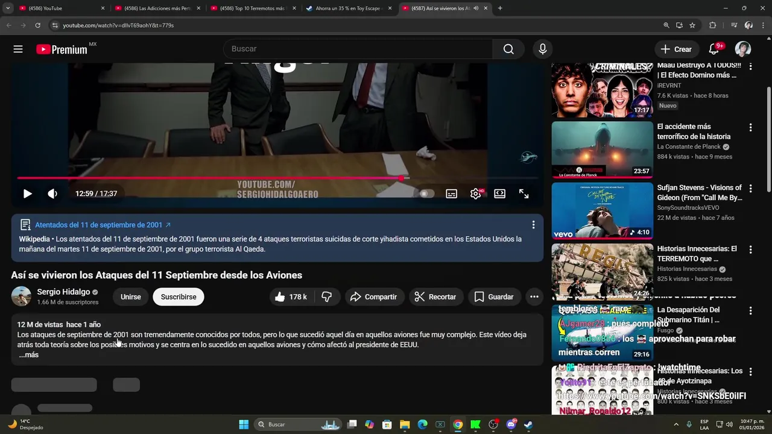The image size is (772, 434).
Task: Mute audio on the playing 4587 tab
Action: click(476, 8)
